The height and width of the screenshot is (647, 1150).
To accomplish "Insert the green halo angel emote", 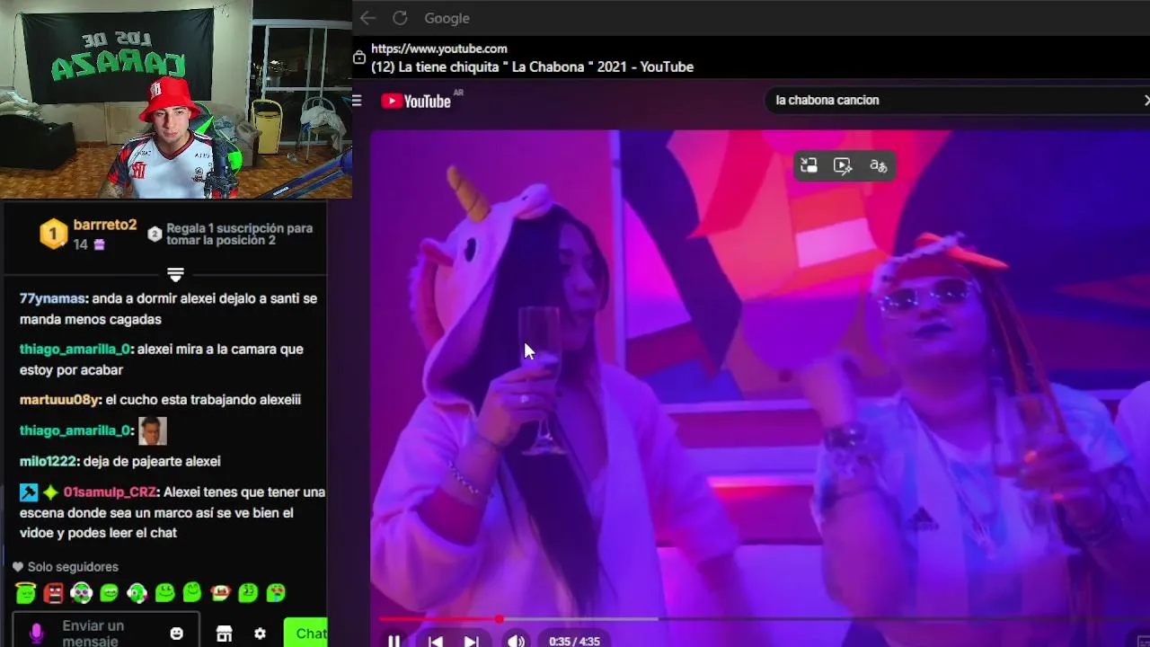I will [x=26, y=592].
